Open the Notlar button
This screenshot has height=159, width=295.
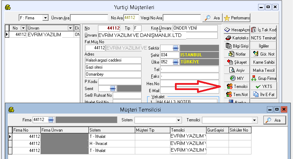tap(237, 54)
